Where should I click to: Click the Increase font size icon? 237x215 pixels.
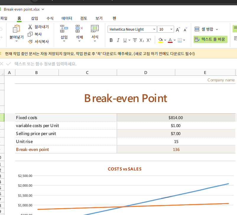pyautogui.click(x=178, y=29)
